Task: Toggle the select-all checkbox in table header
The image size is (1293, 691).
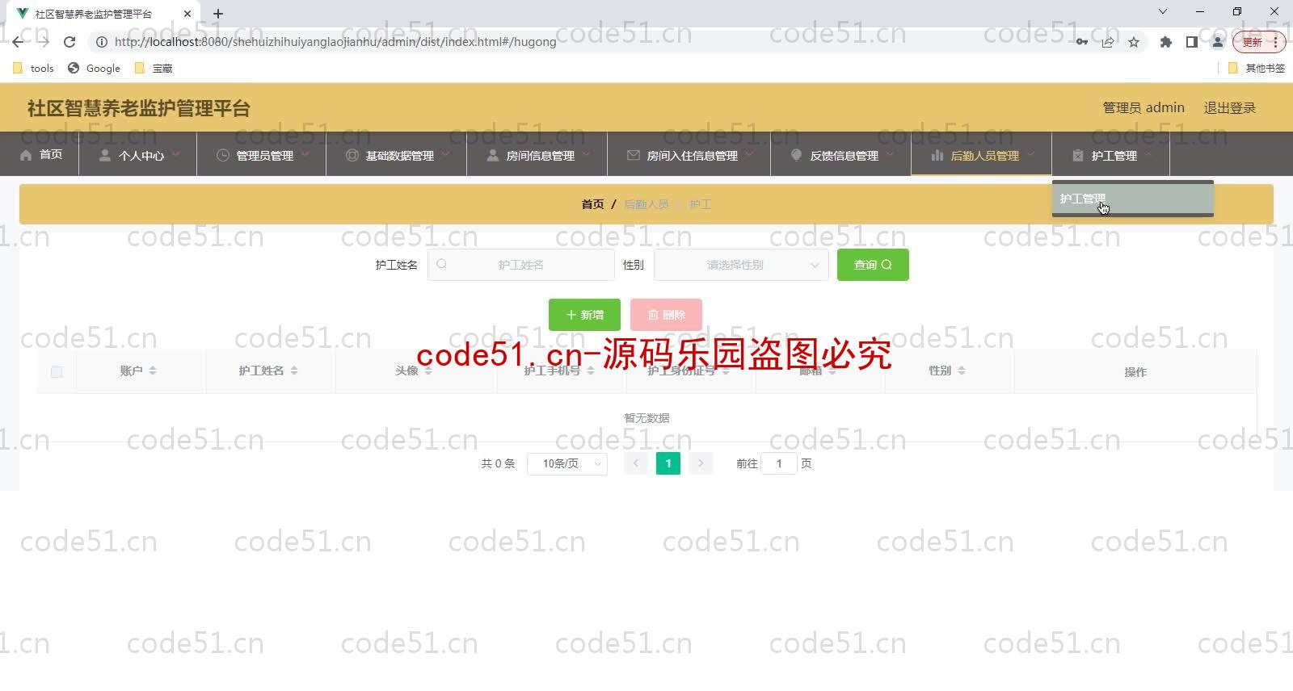Action: [57, 372]
